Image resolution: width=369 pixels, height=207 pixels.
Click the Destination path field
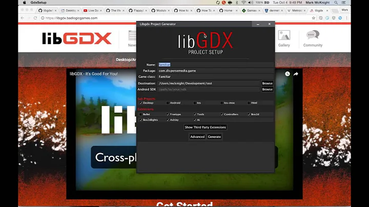(209, 84)
